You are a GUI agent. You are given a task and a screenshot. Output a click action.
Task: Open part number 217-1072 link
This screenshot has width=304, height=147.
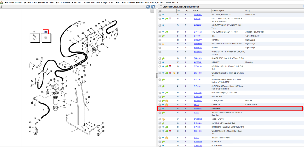coord(197,32)
